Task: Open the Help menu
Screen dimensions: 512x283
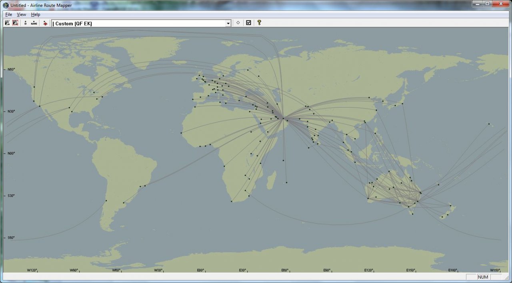Action: click(x=36, y=14)
